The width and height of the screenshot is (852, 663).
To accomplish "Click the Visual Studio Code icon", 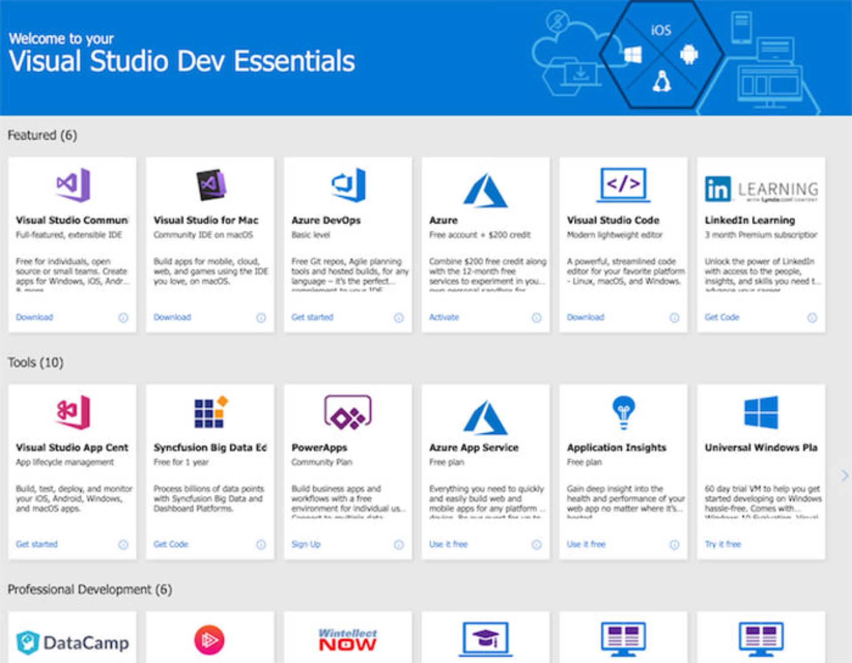I will 623,185.
